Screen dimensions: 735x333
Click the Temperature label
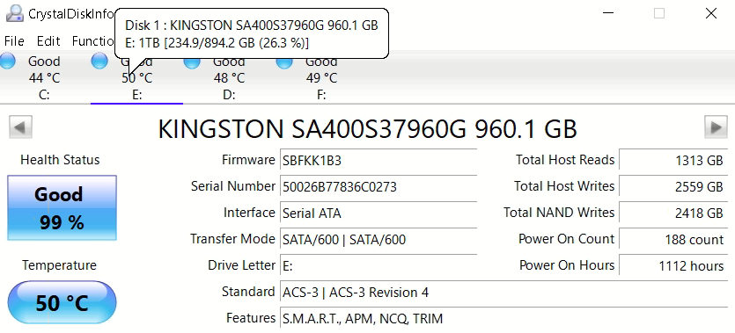pyautogui.click(x=60, y=265)
